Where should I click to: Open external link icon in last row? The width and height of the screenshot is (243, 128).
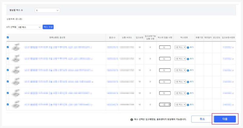[233, 105]
